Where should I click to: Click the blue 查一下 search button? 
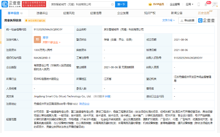coord(121,4)
